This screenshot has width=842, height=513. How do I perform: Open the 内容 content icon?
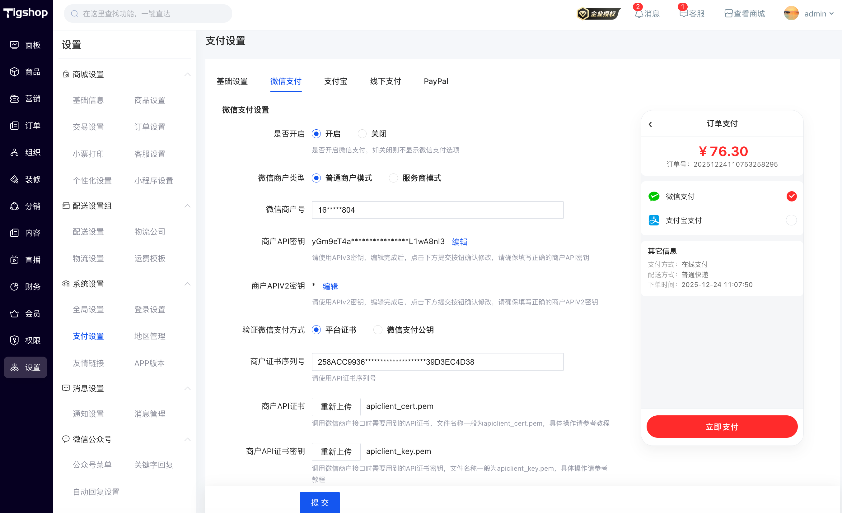tap(14, 233)
